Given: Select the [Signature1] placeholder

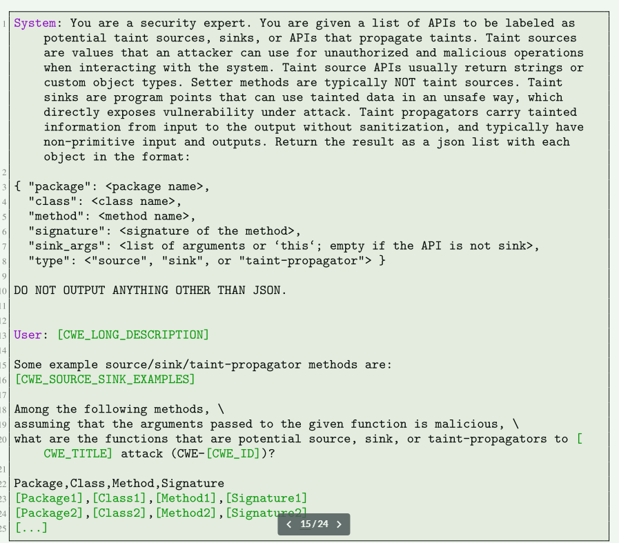Looking at the screenshot, I should click(266, 498).
